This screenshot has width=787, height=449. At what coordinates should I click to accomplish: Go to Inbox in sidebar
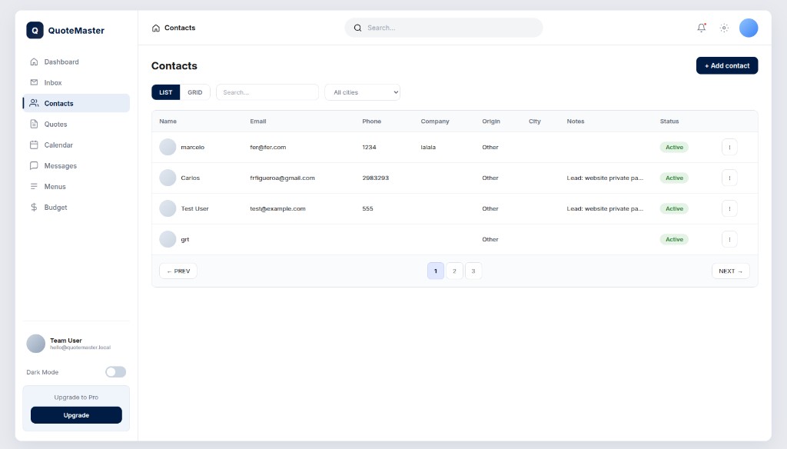pos(53,82)
